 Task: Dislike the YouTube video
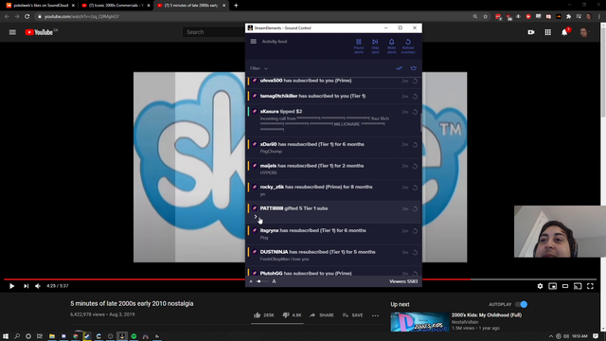[292, 315]
